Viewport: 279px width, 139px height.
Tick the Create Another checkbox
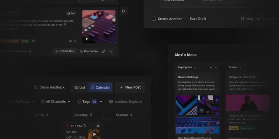point(154,19)
